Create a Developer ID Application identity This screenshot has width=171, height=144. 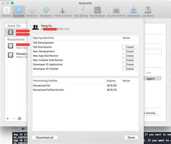[x=130, y=65]
